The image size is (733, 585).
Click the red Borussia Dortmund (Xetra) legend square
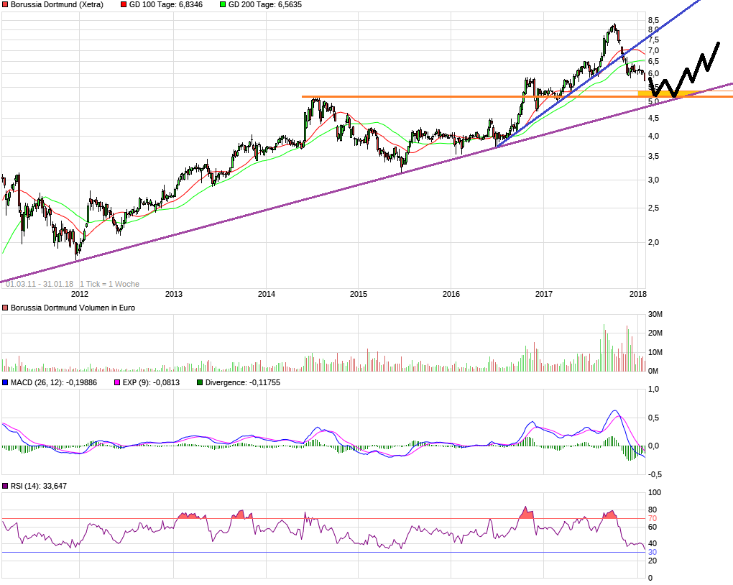point(5,5)
